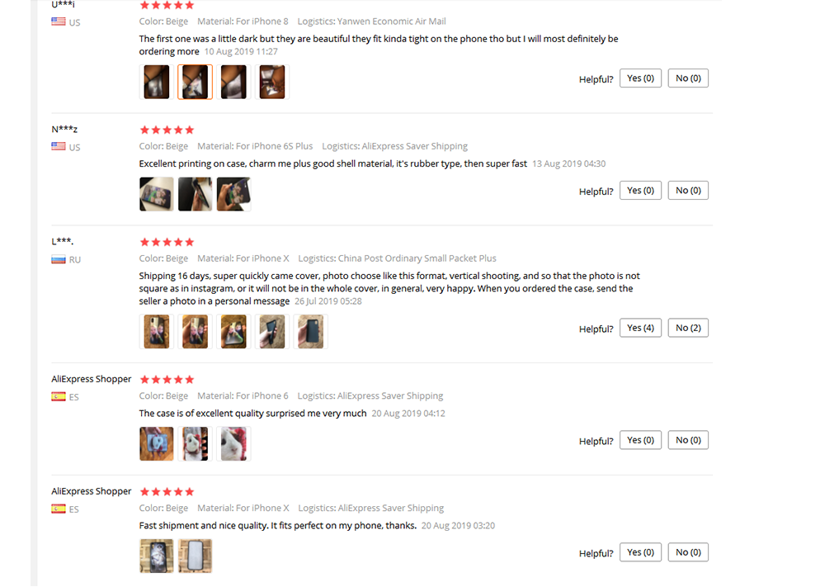Image resolution: width=820 pixels, height=587 pixels.
Task: Open the highlighted second photo in U***i's review
Action: 195,82
